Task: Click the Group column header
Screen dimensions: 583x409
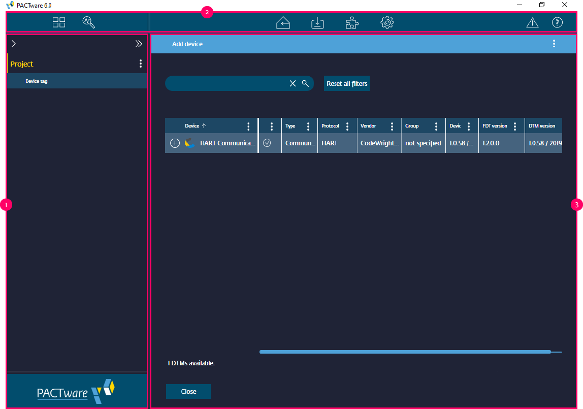Action: (x=411, y=126)
